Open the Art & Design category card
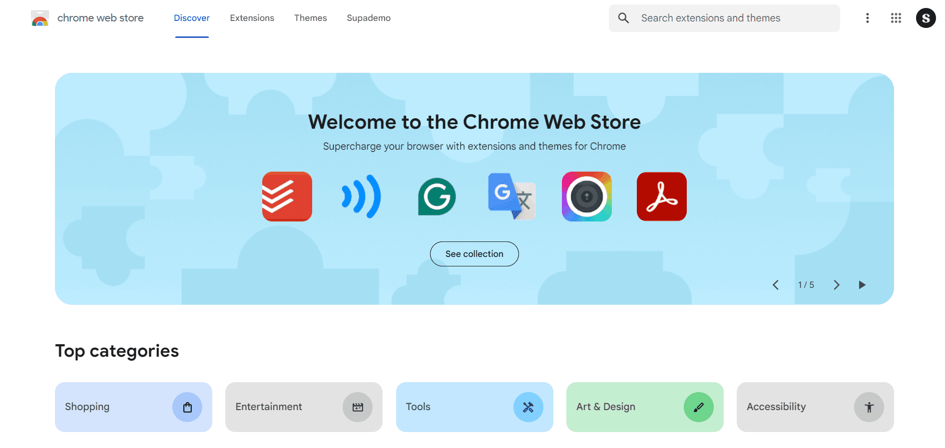Screen dimensions: 945x448 pyautogui.click(x=645, y=407)
